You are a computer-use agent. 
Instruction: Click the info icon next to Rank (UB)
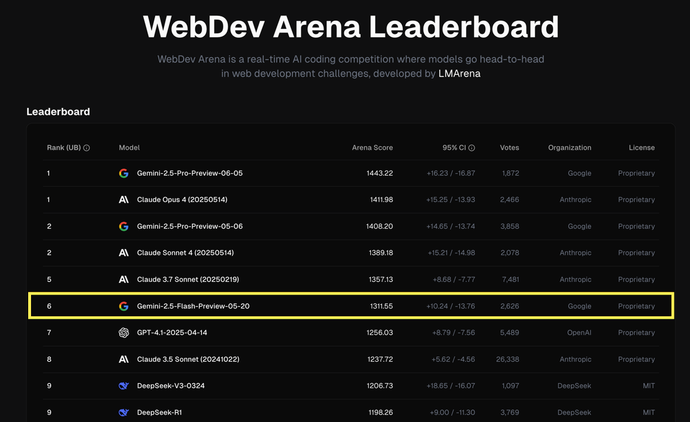87,148
